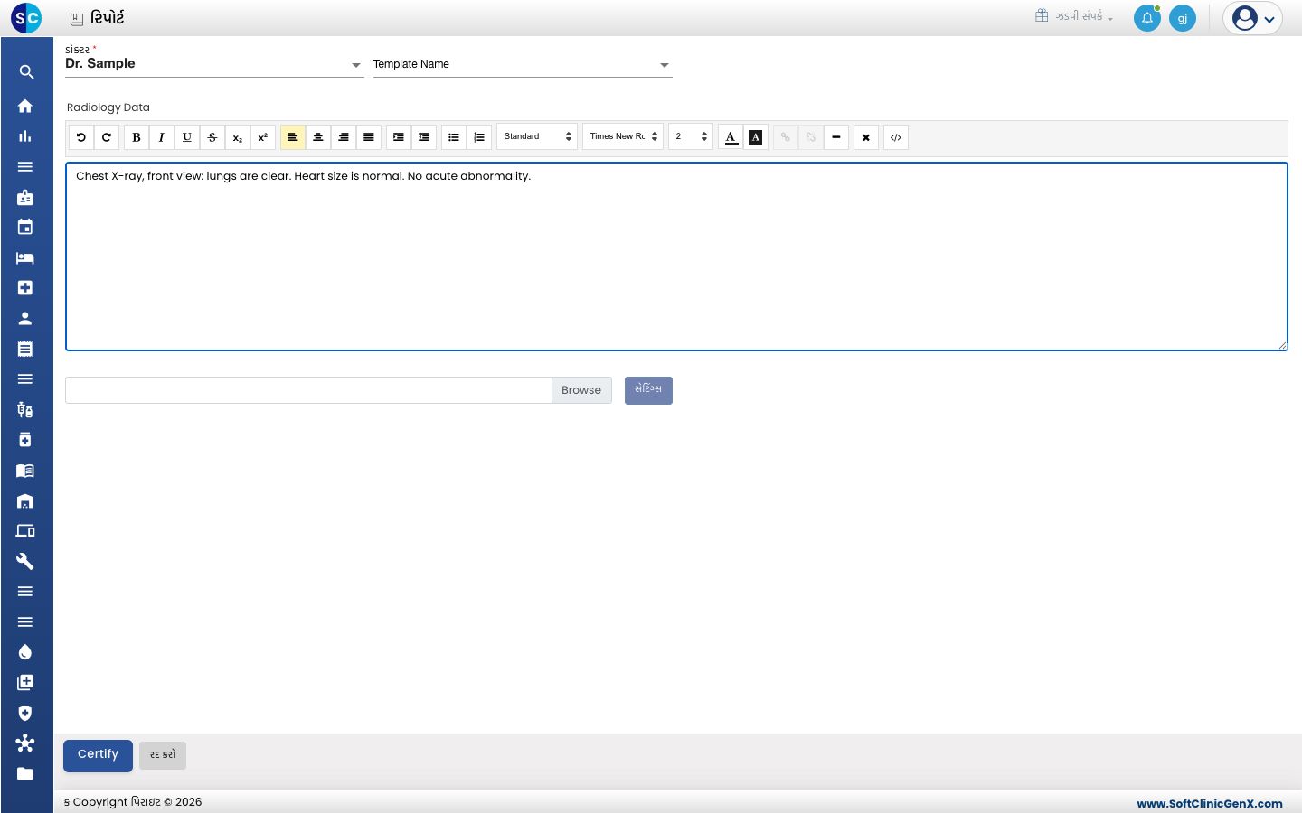Open the Times New Roman font dropdown

[x=623, y=136]
